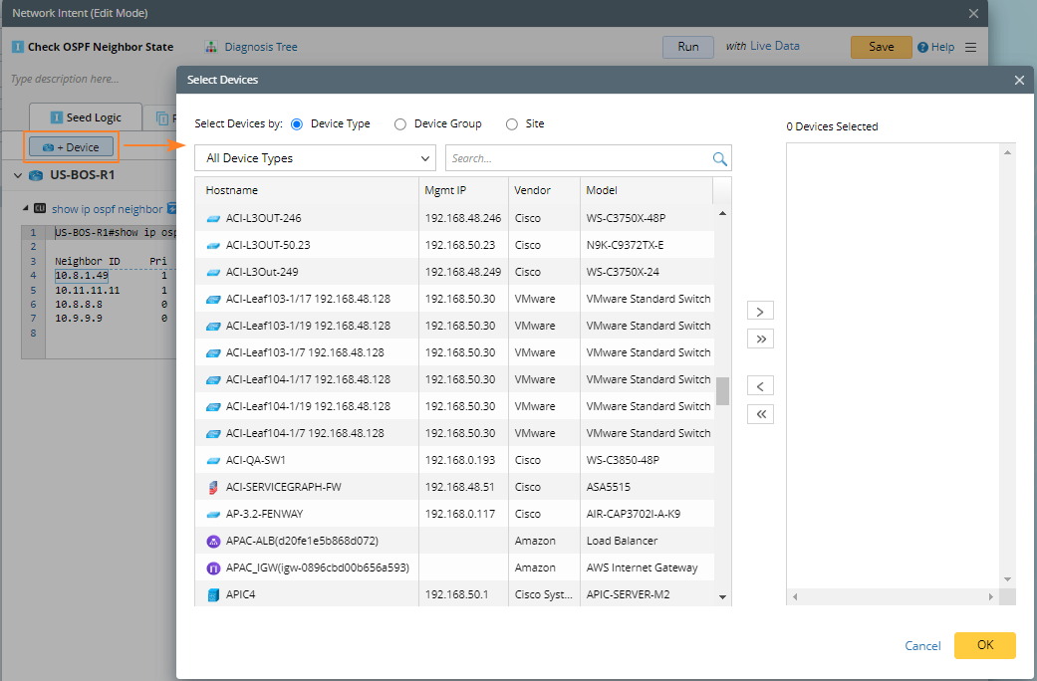Click the APAC-ALB load balancer icon

(212, 541)
